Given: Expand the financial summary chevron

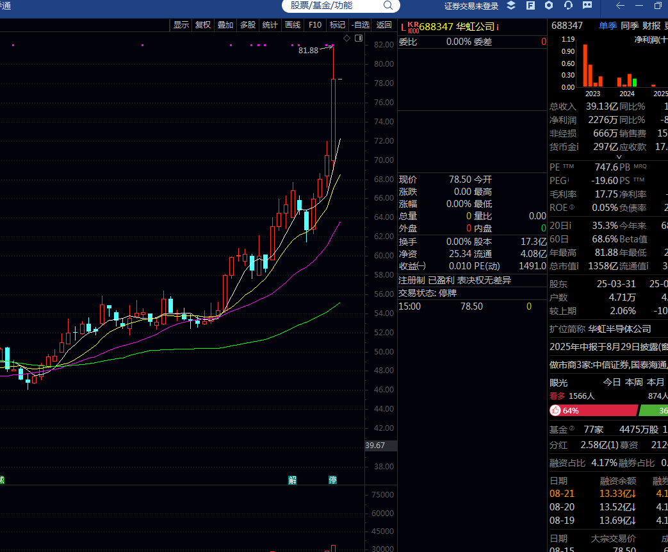Looking at the screenshot, I should click(619, 158).
